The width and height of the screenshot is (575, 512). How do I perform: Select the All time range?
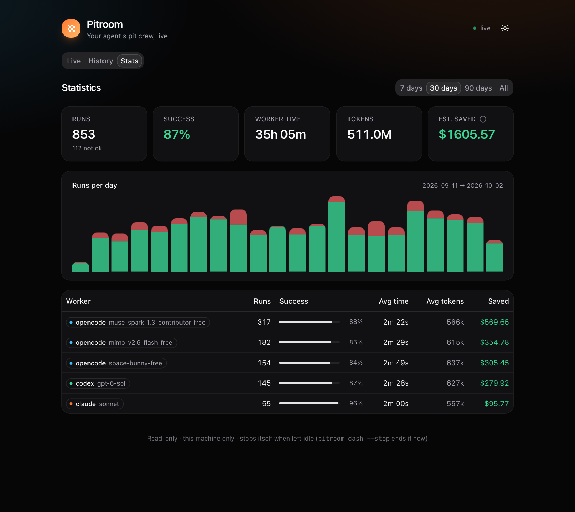(x=504, y=88)
